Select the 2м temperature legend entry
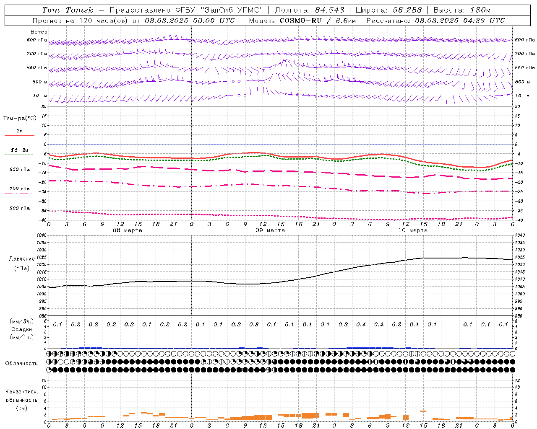Image resolution: width=537 pixels, height=429 pixels. pyautogui.click(x=19, y=131)
